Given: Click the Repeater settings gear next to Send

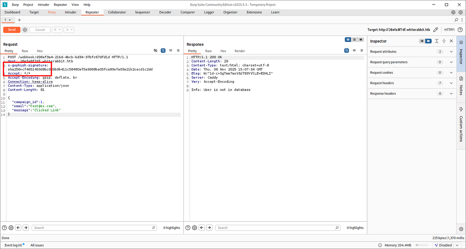Looking at the screenshot, I should (x=25, y=30).
